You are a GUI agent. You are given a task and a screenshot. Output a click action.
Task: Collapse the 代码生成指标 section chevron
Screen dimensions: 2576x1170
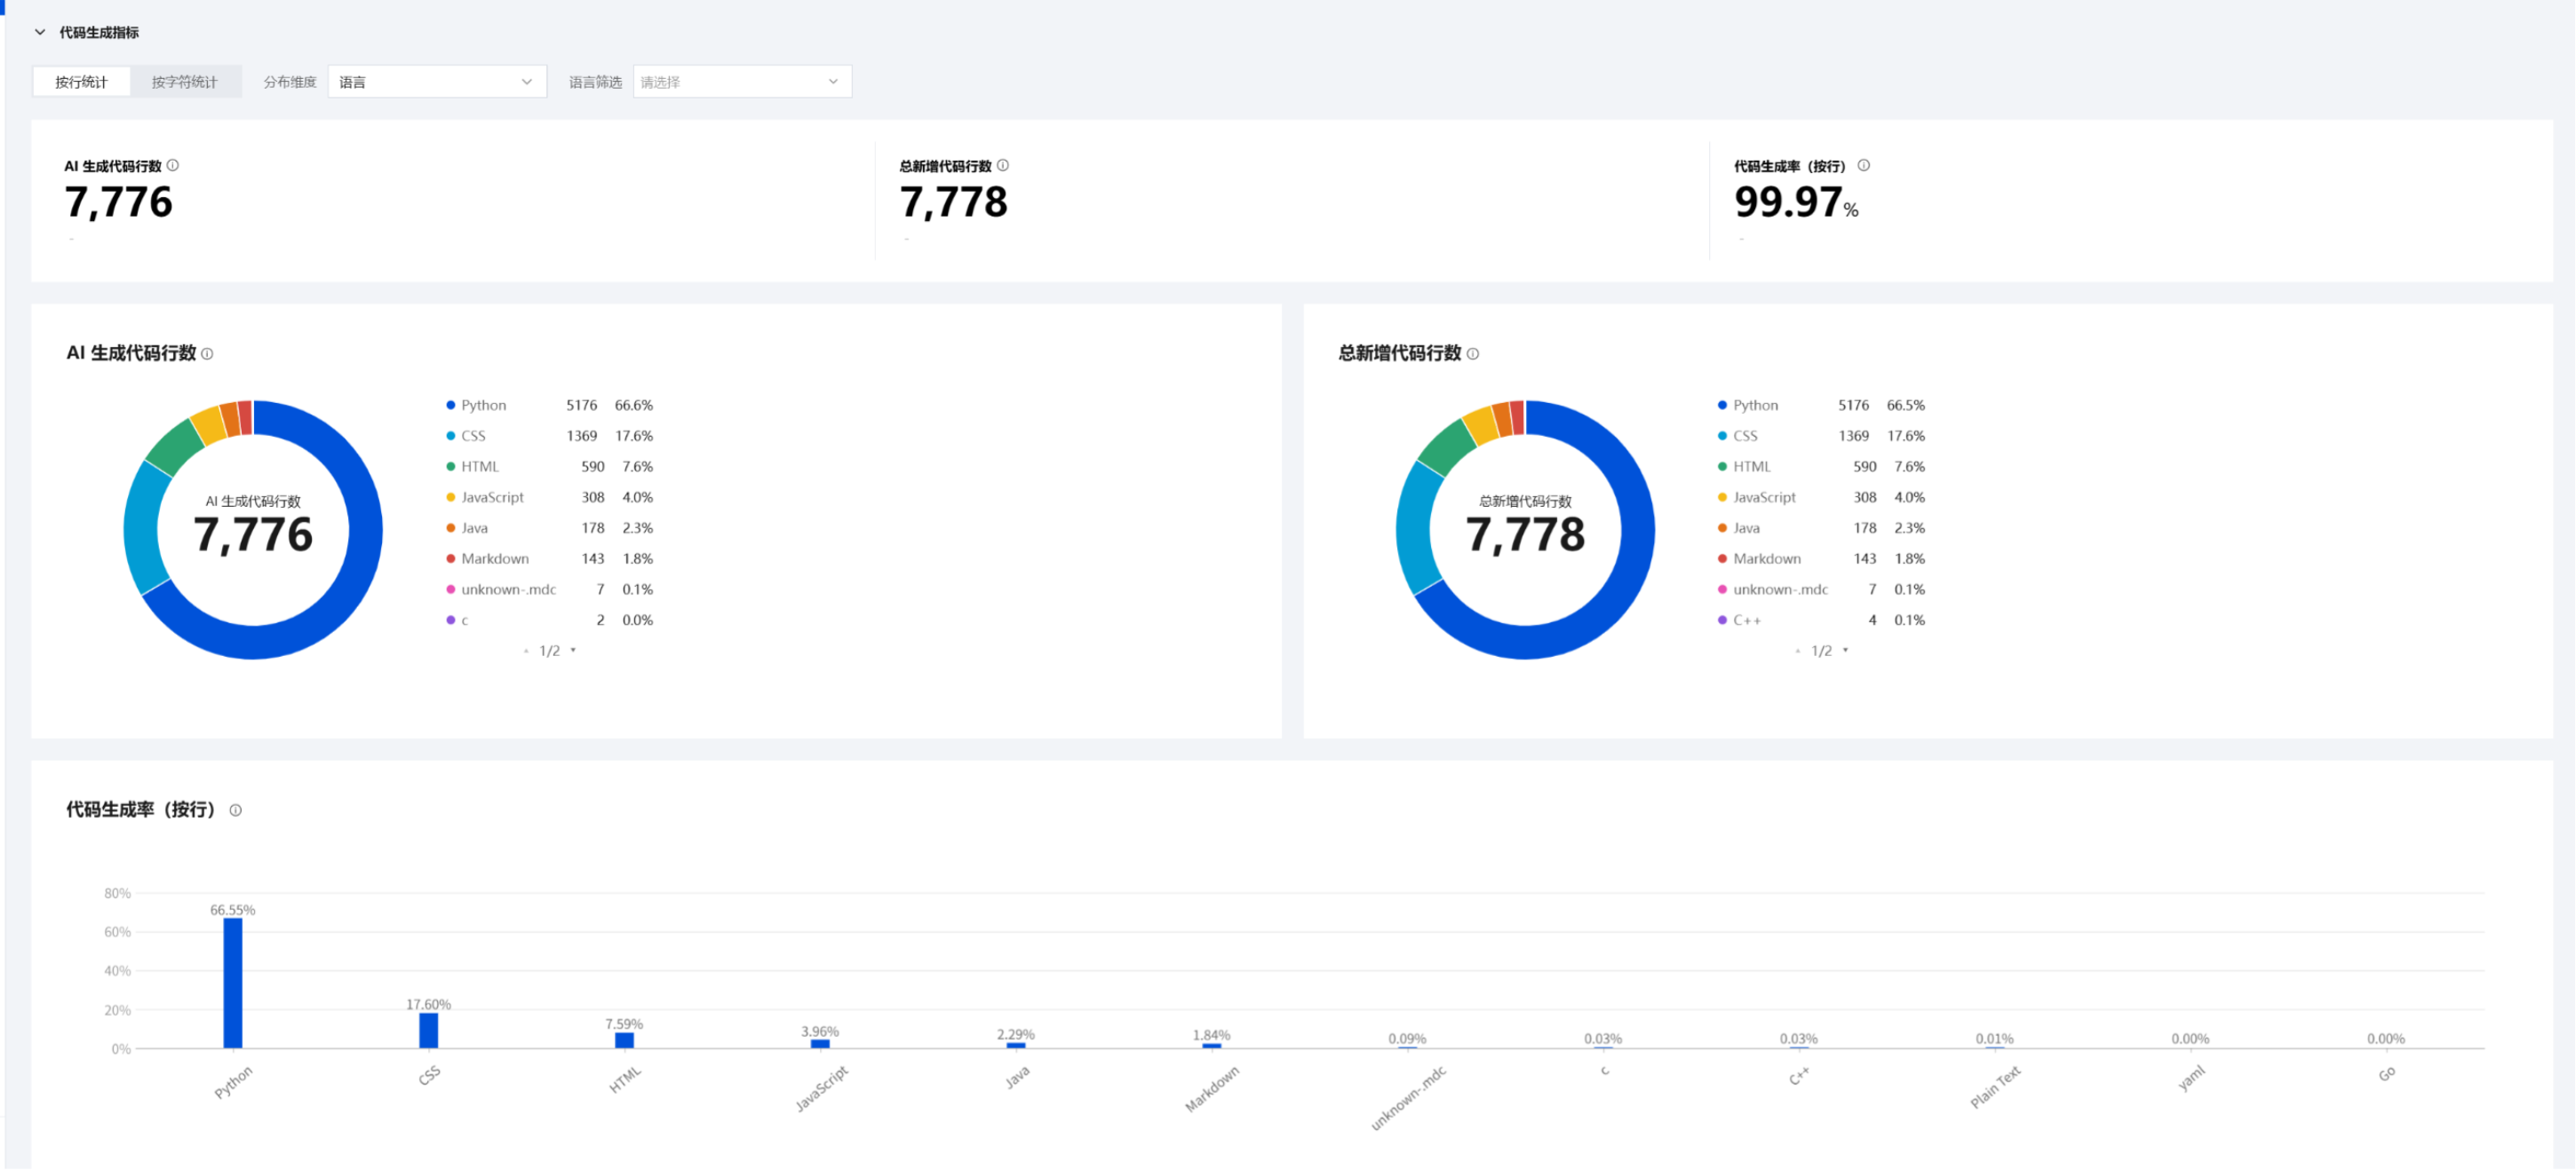(40, 32)
